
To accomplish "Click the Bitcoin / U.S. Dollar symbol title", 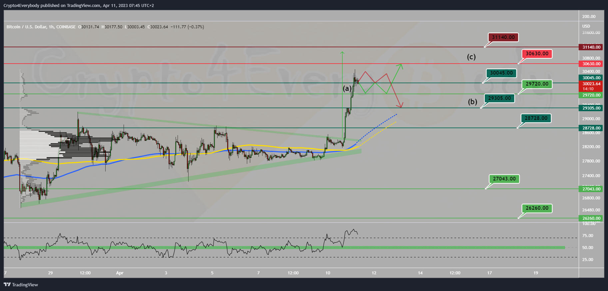I will (x=41, y=27).
